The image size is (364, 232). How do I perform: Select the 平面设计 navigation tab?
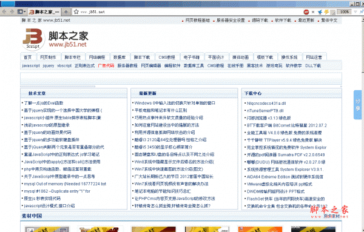click(216, 57)
